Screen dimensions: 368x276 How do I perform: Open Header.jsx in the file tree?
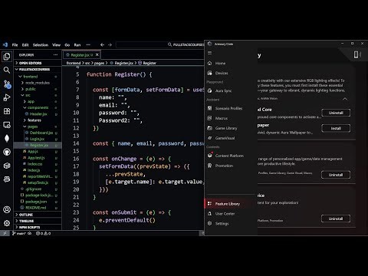coord(38,114)
